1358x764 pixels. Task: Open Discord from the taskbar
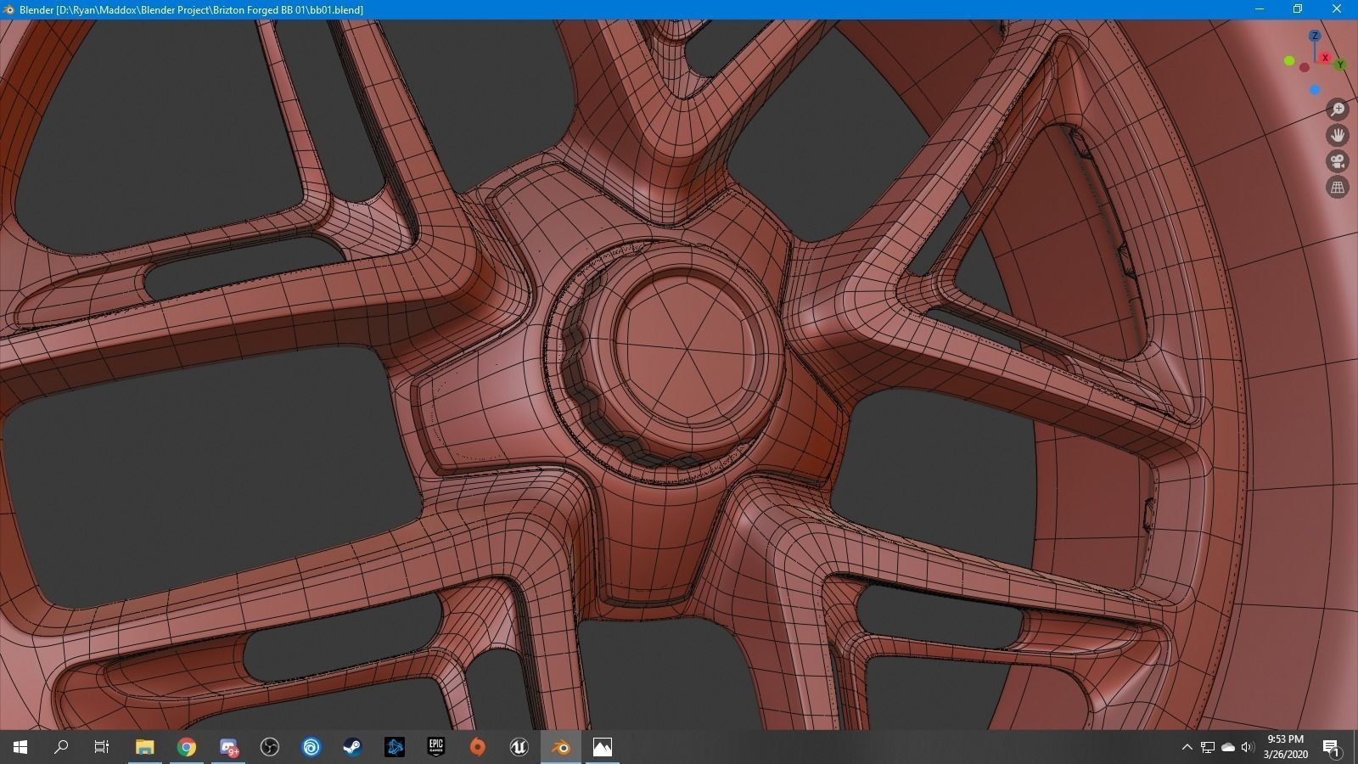228,747
